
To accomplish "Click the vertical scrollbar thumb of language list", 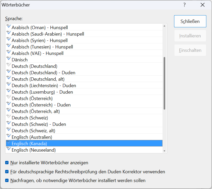I will click(x=164, y=83).
